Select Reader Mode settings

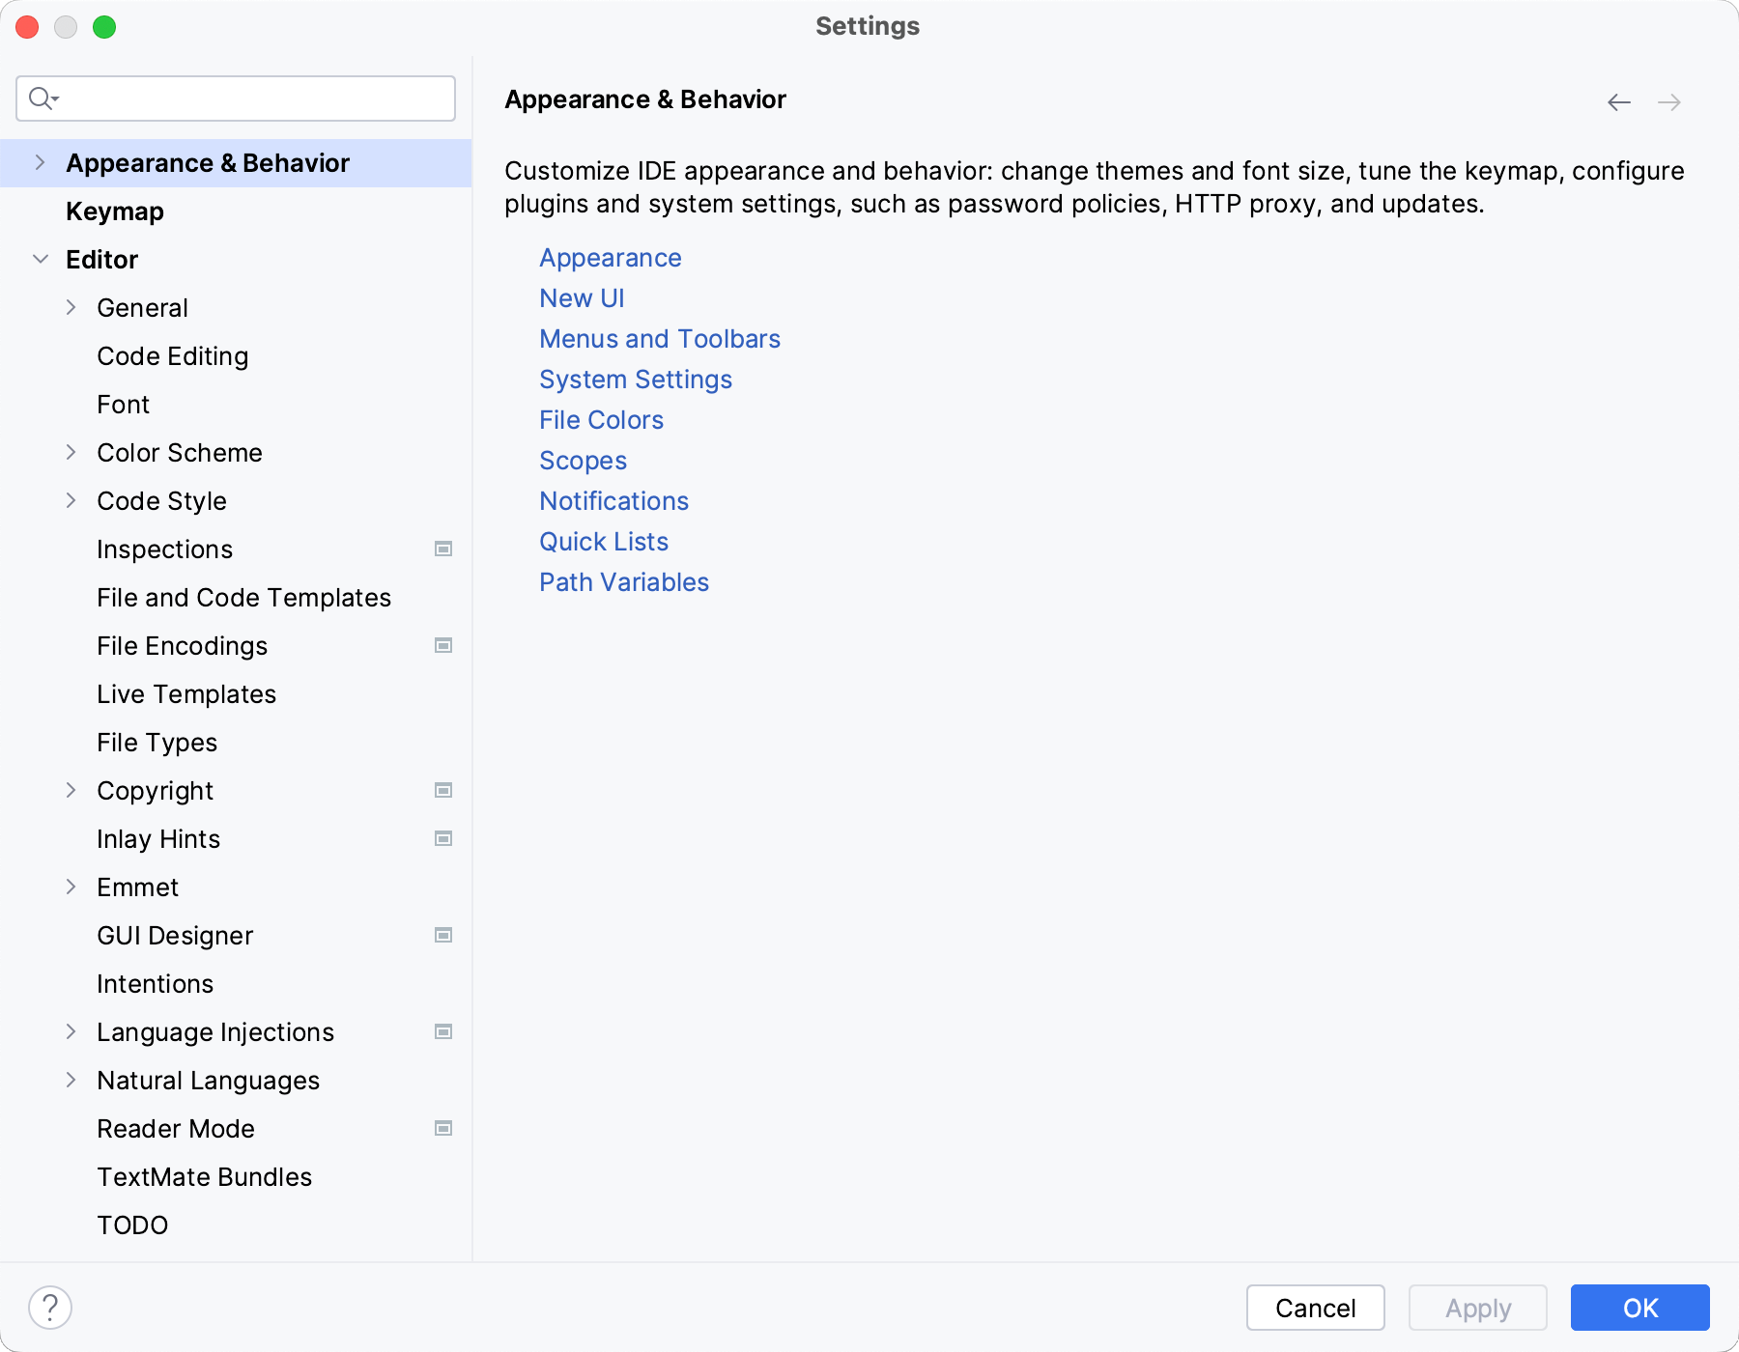236,1129
